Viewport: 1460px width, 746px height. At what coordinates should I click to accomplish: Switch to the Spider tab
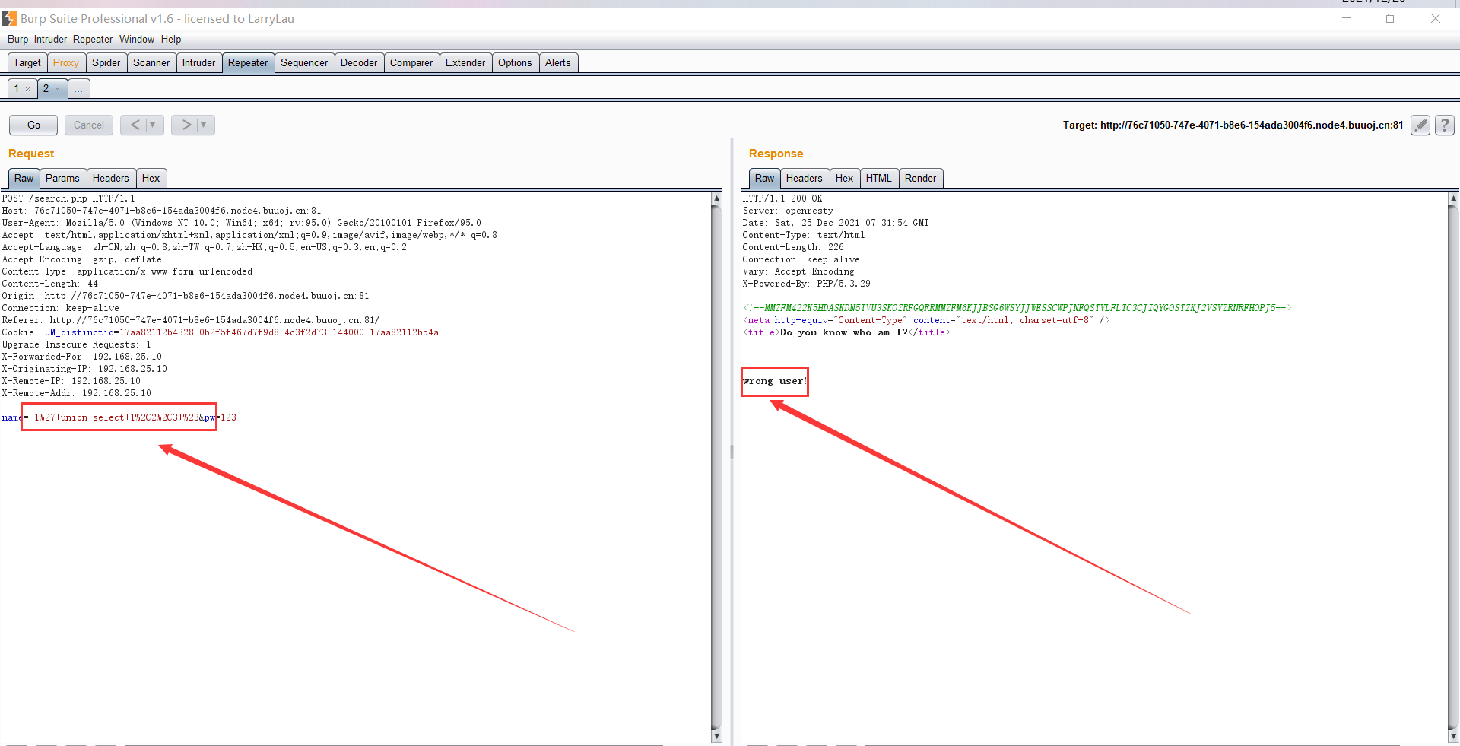pyautogui.click(x=106, y=63)
